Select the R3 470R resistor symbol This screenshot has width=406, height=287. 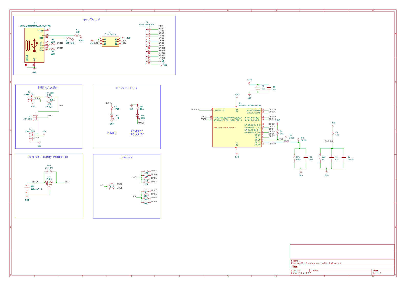tap(112, 108)
